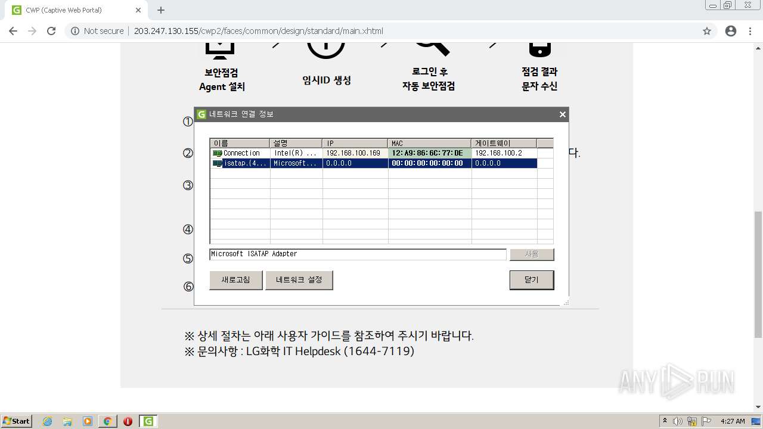Click the dialog title bar G icon

(201, 114)
